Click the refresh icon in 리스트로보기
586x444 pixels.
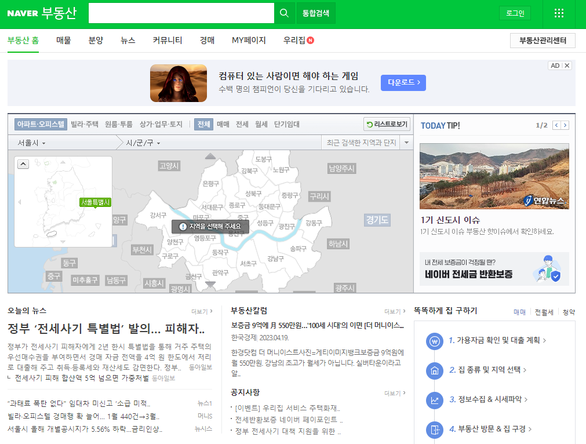tap(369, 125)
